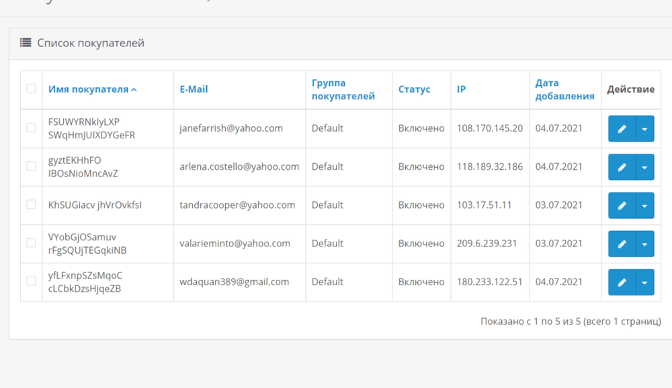Sort list by IP column header
This screenshot has height=388, width=672.
pos(461,89)
